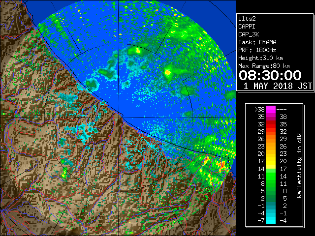Click the '---' legend top right label
The image size is (315, 236).
coord(282,109)
